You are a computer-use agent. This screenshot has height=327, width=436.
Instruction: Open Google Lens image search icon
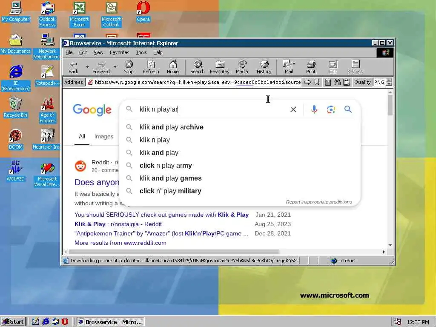click(x=331, y=109)
